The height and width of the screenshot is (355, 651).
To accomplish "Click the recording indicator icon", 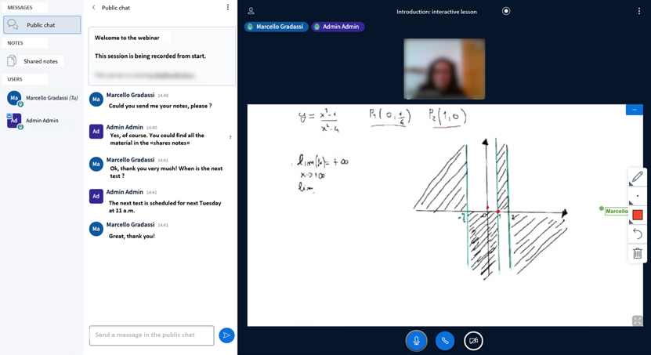I will [506, 11].
